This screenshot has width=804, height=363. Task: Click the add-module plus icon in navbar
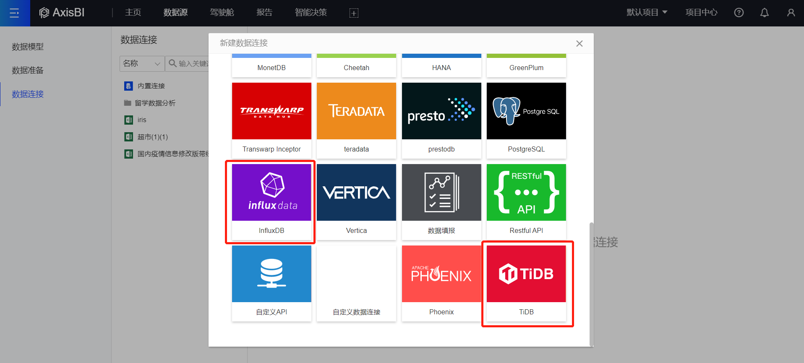(x=354, y=13)
